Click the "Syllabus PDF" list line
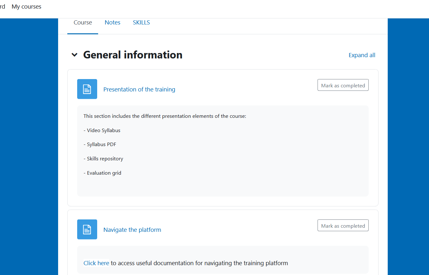Screen dimensions: 429x275 100,144
